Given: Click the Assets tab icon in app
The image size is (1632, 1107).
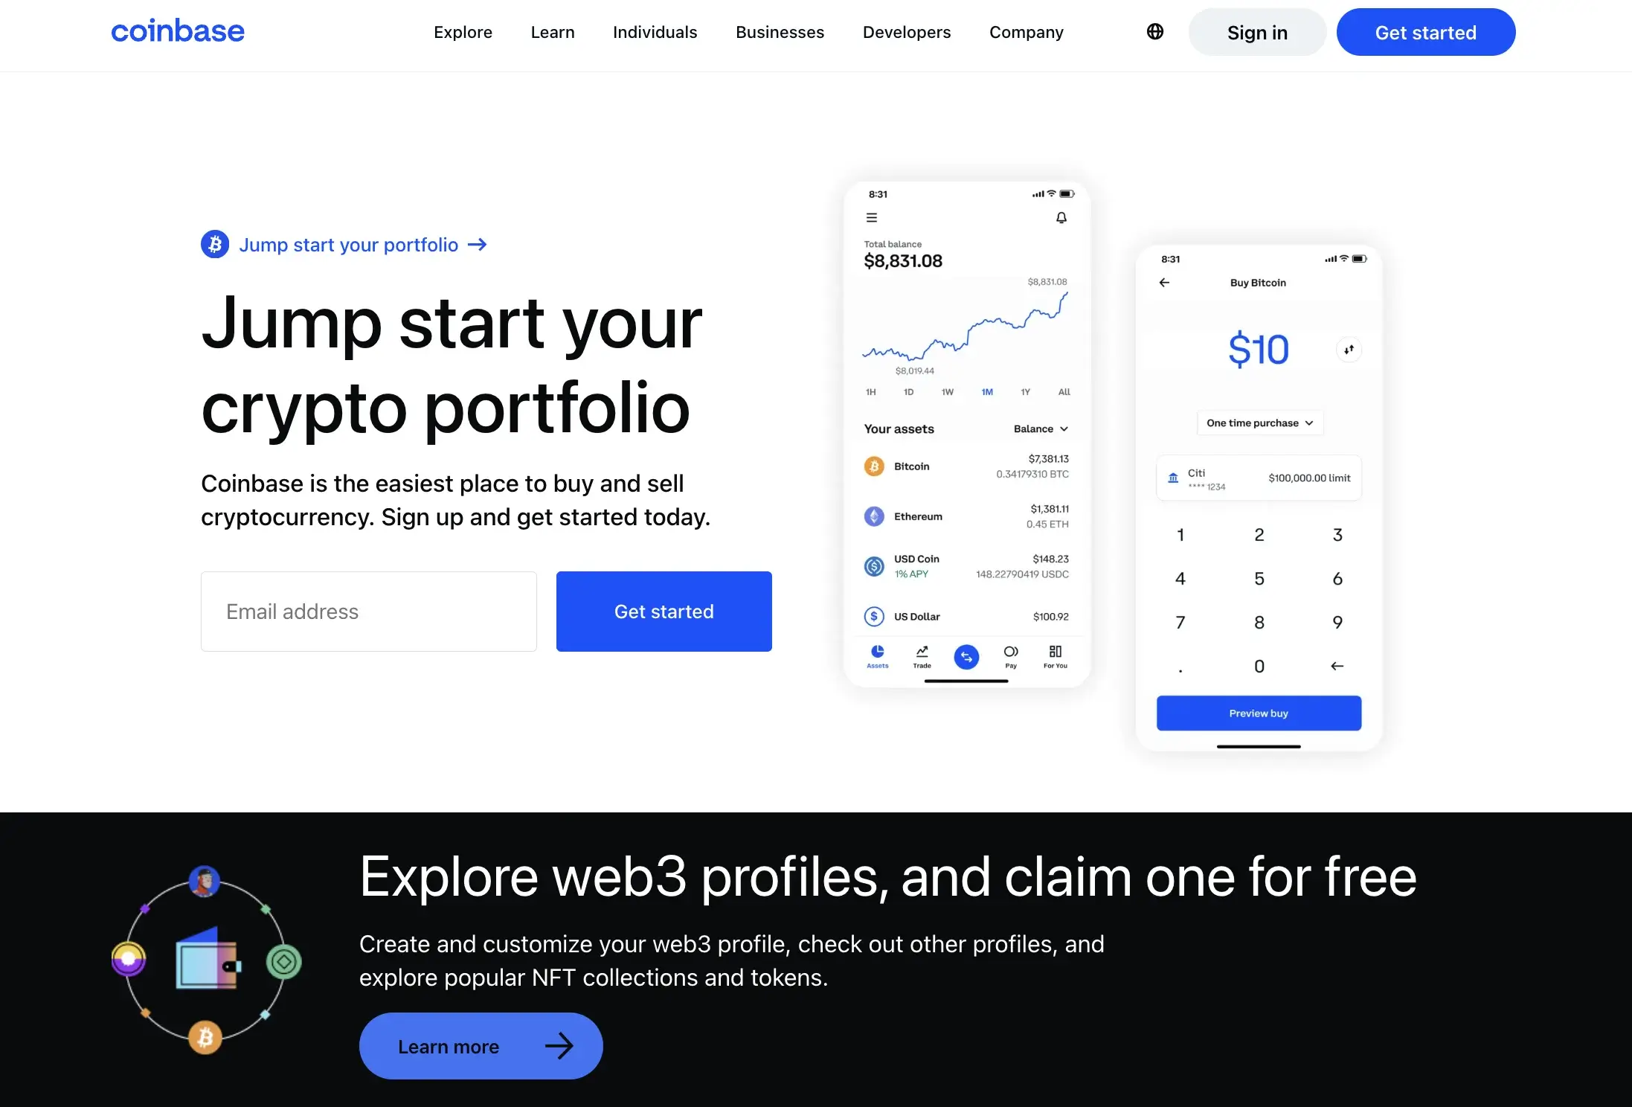Looking at the screenshot, I should (877, 651).
